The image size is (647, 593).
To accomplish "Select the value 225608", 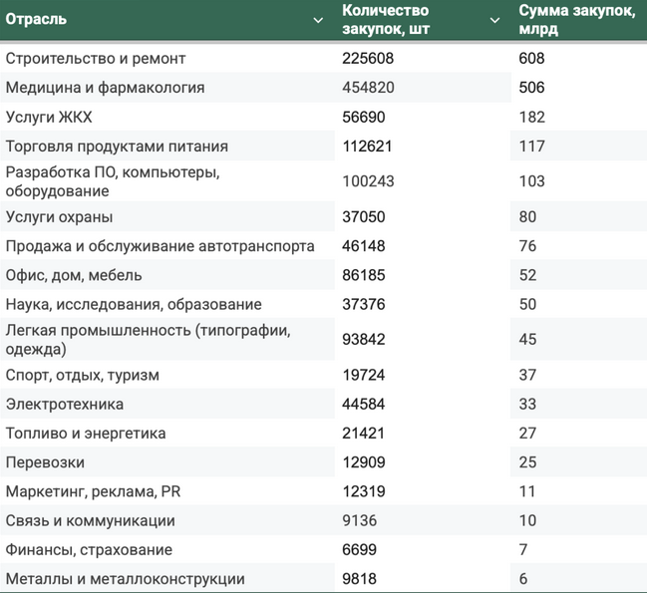I will click(x=368, y=59).
